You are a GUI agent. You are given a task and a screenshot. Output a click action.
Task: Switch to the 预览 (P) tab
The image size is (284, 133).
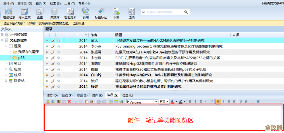(x=67, y=95)
